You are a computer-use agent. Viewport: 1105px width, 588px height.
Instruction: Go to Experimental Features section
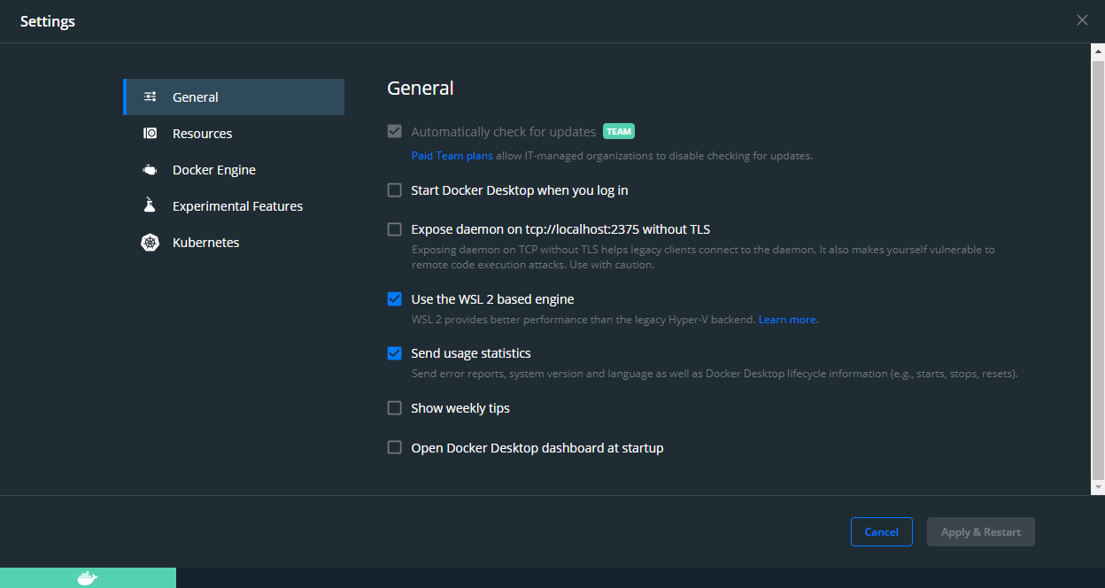234,206
